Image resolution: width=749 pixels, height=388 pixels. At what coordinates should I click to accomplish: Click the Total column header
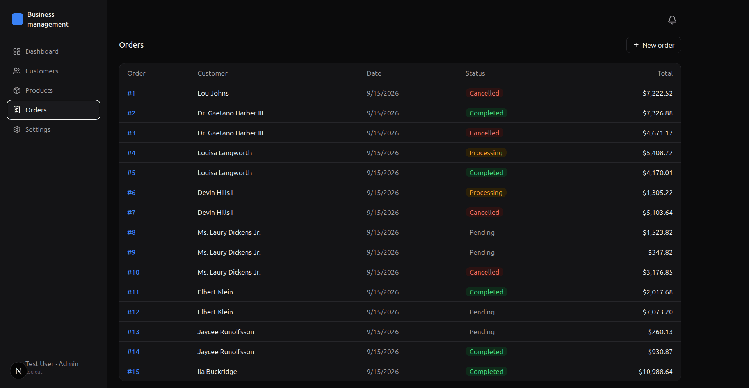(665, 73)
